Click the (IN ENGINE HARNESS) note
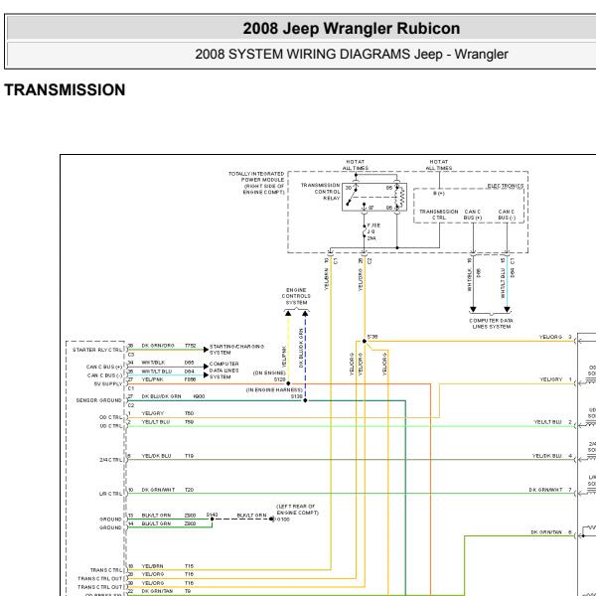The height and width of the screenshot is (596, 596). (274, 390)
